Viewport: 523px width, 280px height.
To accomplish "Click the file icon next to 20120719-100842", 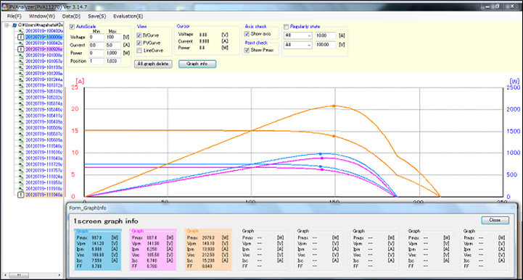I will 21,43.
